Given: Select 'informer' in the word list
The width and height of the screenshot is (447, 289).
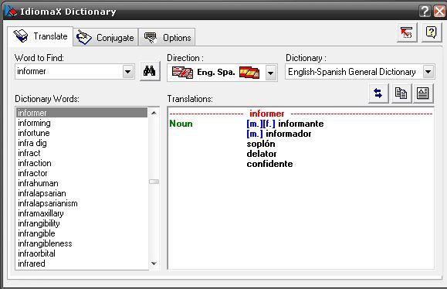Looking at the screenshot, I should (82, 113).
